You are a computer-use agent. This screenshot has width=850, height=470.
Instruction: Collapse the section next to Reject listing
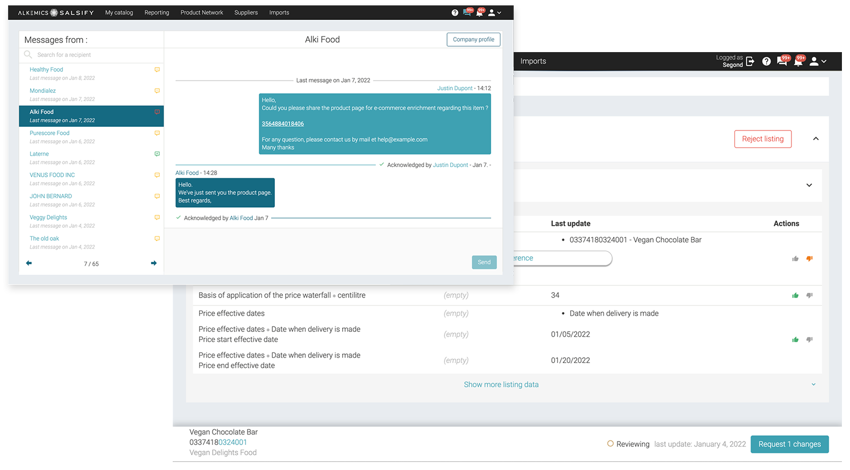point(816,139)
